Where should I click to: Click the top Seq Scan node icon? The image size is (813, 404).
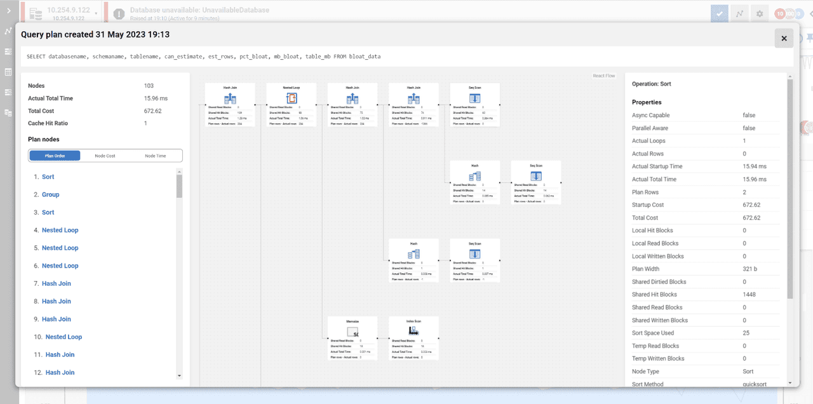point(475,98)
